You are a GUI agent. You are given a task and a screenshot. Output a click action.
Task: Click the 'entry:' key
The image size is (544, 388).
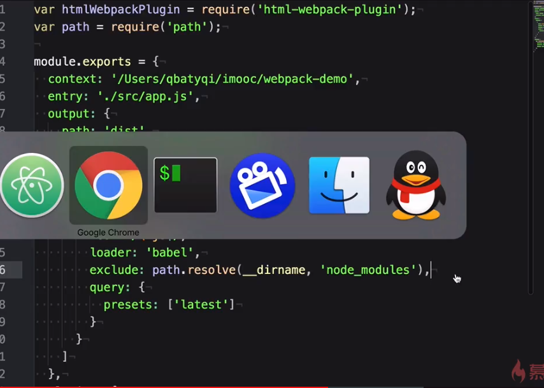point(68,96)
